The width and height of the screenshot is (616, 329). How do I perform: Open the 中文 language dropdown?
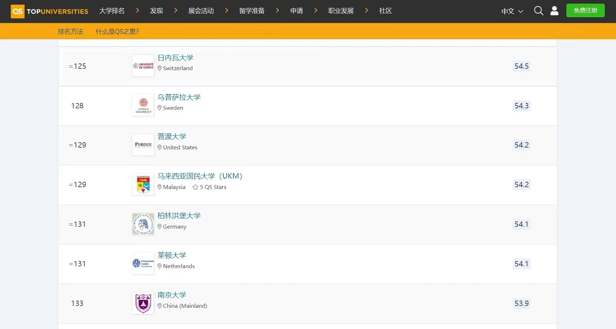pos(512,11)
